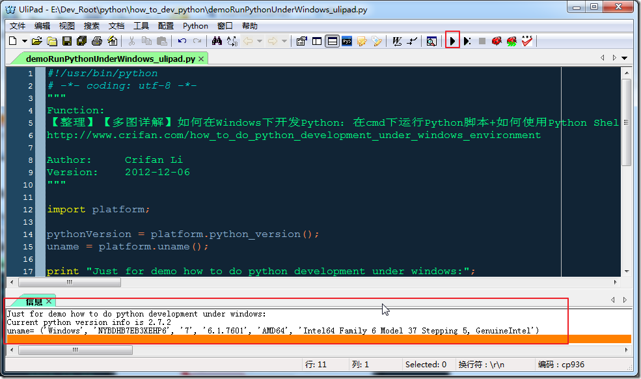Run with arguments using play-with-dots icon
This screenshot has width=641, height=379.
coord(467,41)
